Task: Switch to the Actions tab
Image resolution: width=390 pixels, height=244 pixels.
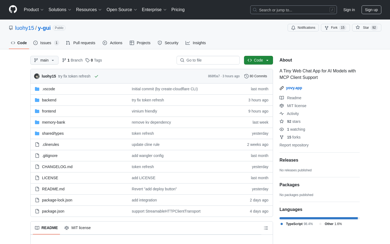Action: click(112, 43)
